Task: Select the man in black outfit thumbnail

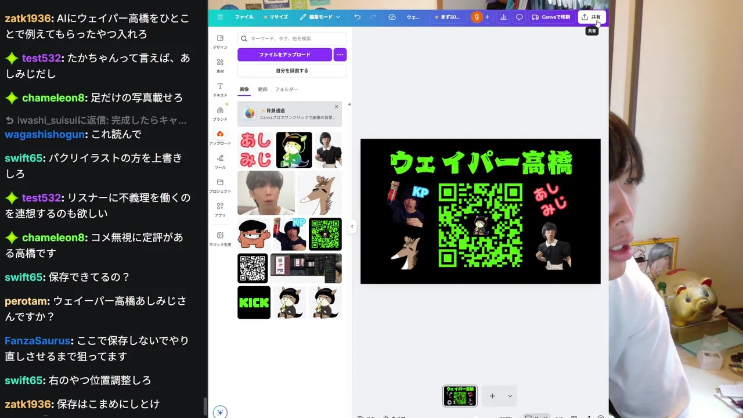Action: [x=328, y=150]
